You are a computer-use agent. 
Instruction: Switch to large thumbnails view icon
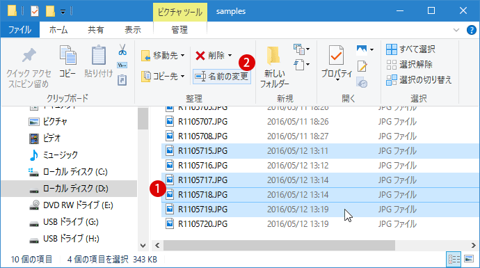point(469,260)
